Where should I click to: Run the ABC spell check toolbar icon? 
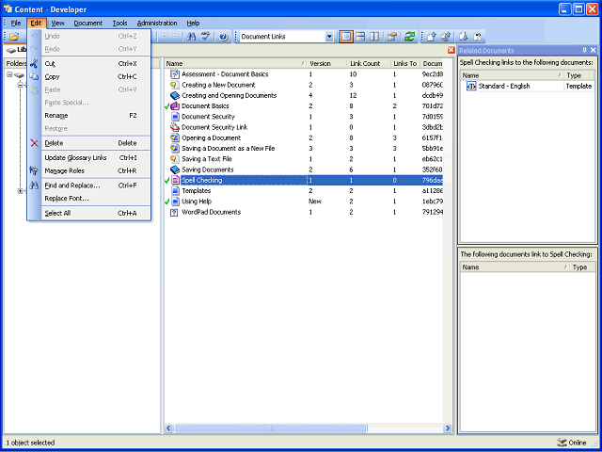(x=206, y=37)
